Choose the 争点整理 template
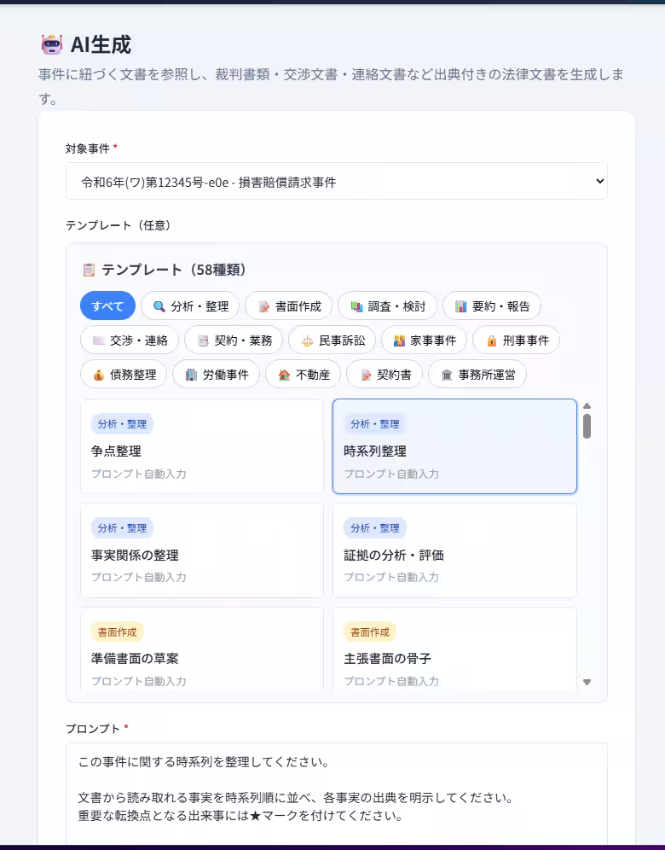 [201, 445]
